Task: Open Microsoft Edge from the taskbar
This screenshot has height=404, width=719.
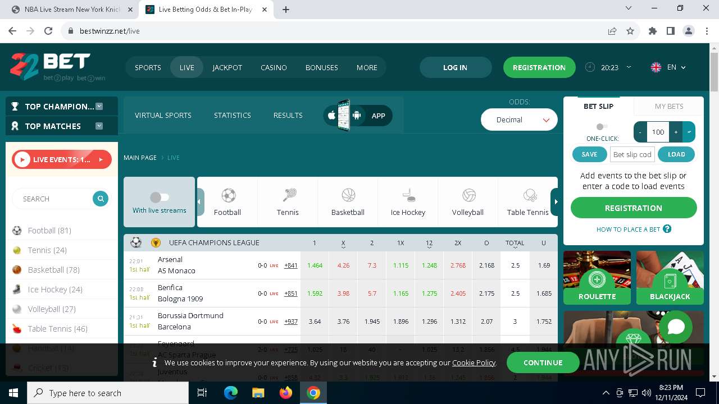Action: [231, 393]
